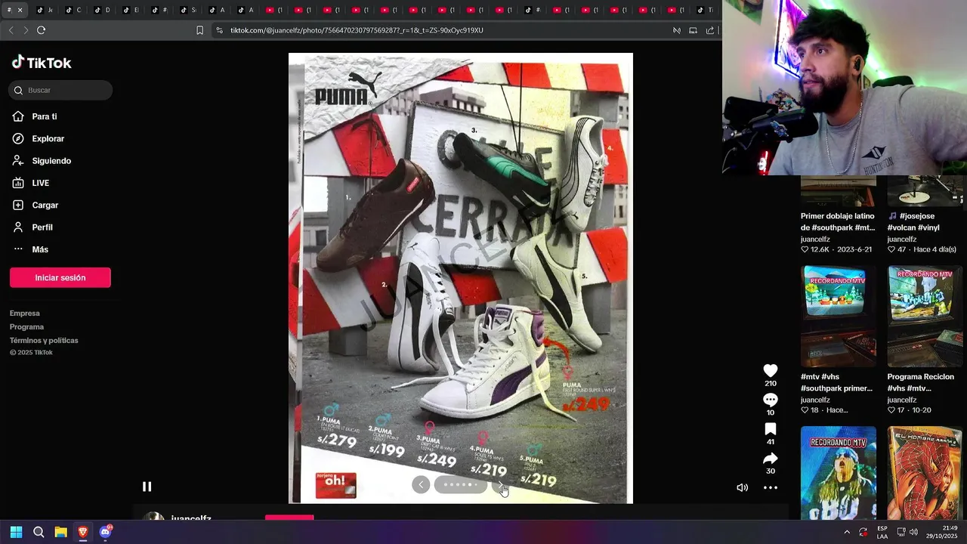Close the active browser tab

pos(20,10)
